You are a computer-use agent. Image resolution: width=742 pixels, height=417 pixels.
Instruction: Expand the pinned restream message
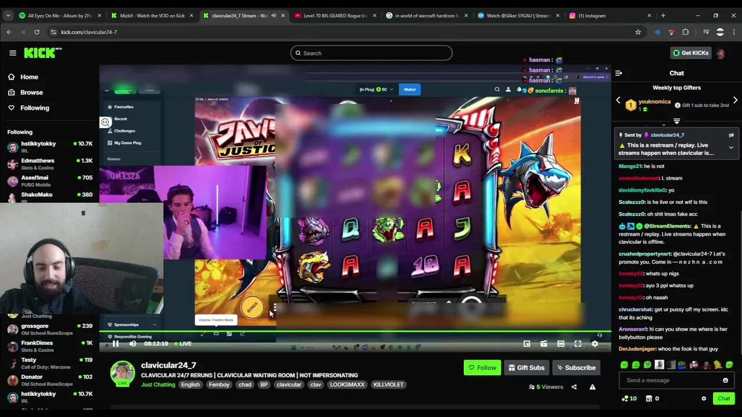[731, 148]
